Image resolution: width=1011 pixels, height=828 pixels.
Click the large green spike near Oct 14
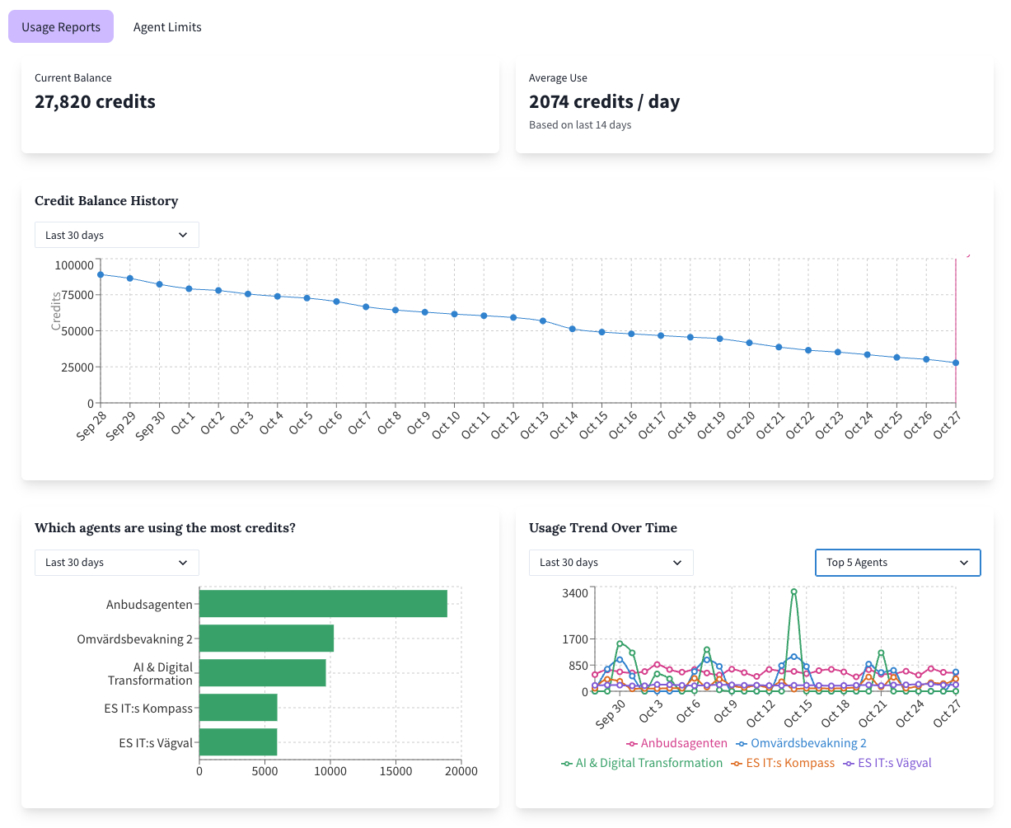pyautogui.click(x=794, y=590)
